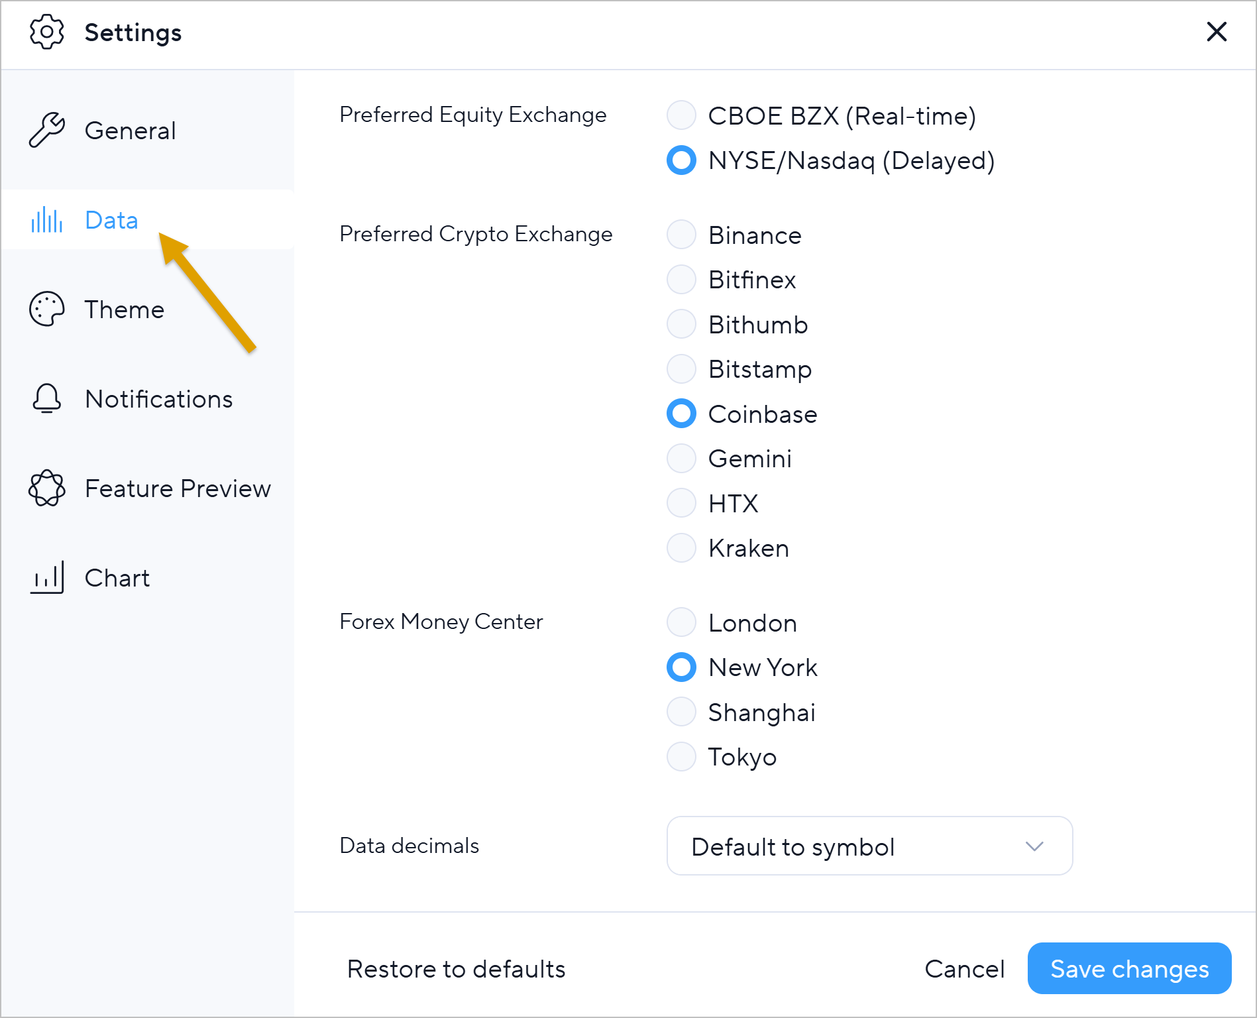Click the Theme palette icon
The width and height of the screenshot is (1257, 1018).
(46, 309)
